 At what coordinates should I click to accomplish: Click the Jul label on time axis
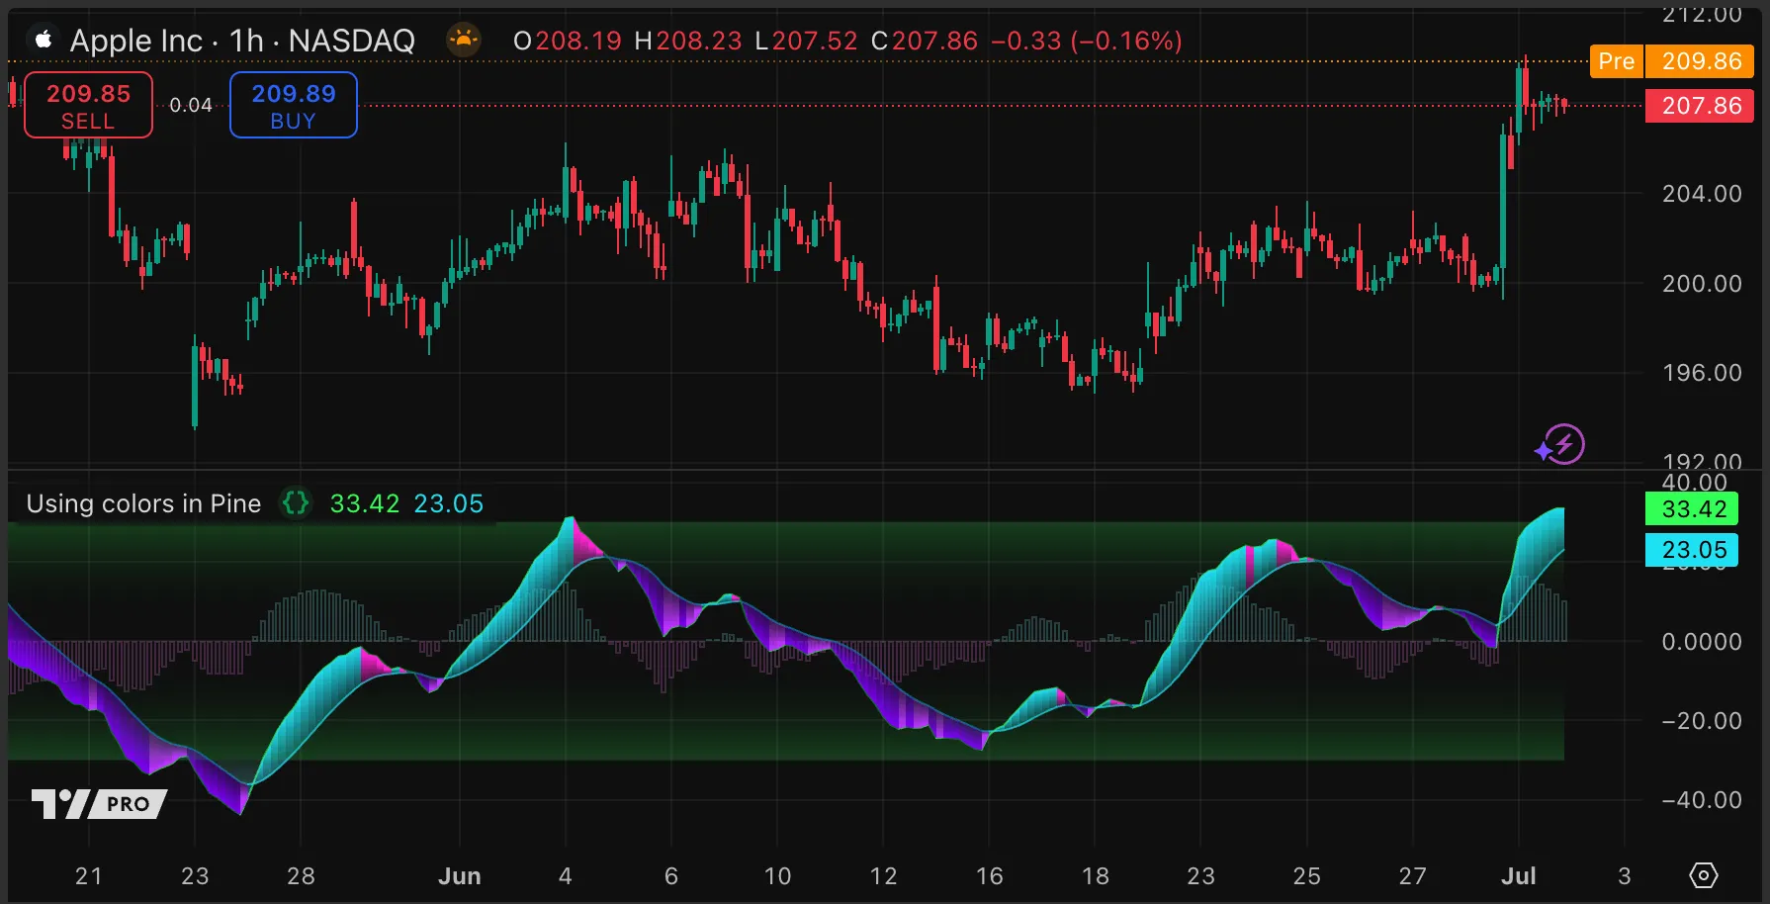tap(1518, 876)
